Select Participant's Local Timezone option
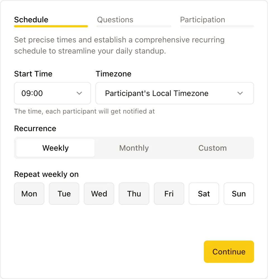 [x=156, y=93]
